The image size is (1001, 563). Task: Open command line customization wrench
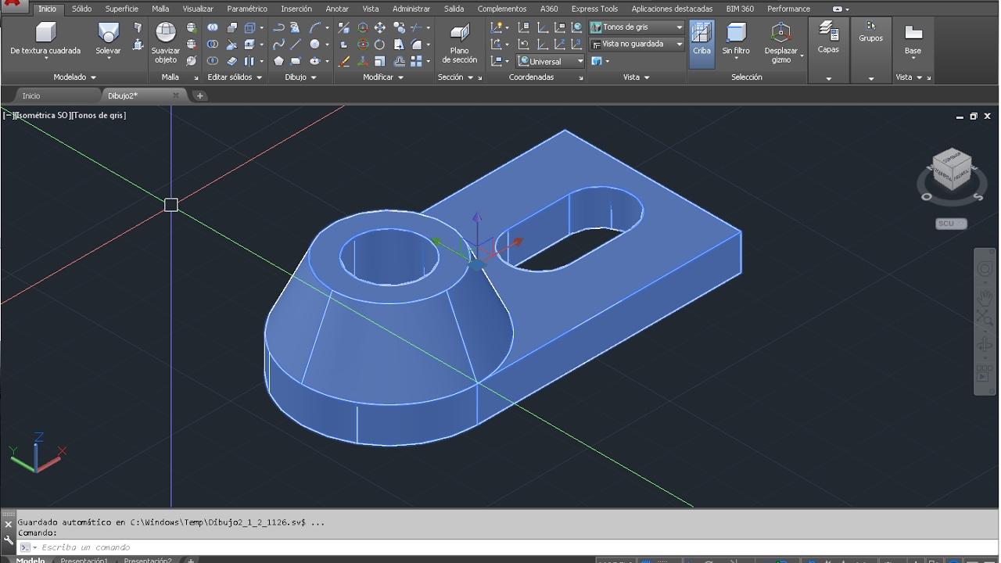click(9, 540)
